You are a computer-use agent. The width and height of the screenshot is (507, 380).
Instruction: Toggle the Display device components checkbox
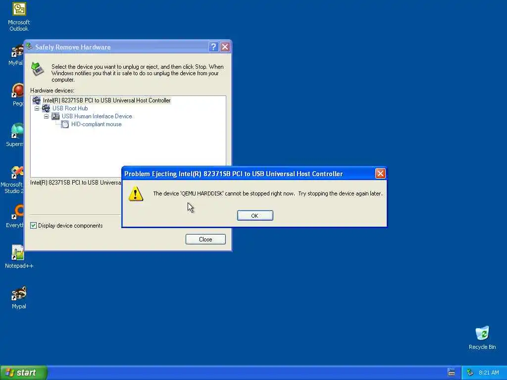[33, 226]
